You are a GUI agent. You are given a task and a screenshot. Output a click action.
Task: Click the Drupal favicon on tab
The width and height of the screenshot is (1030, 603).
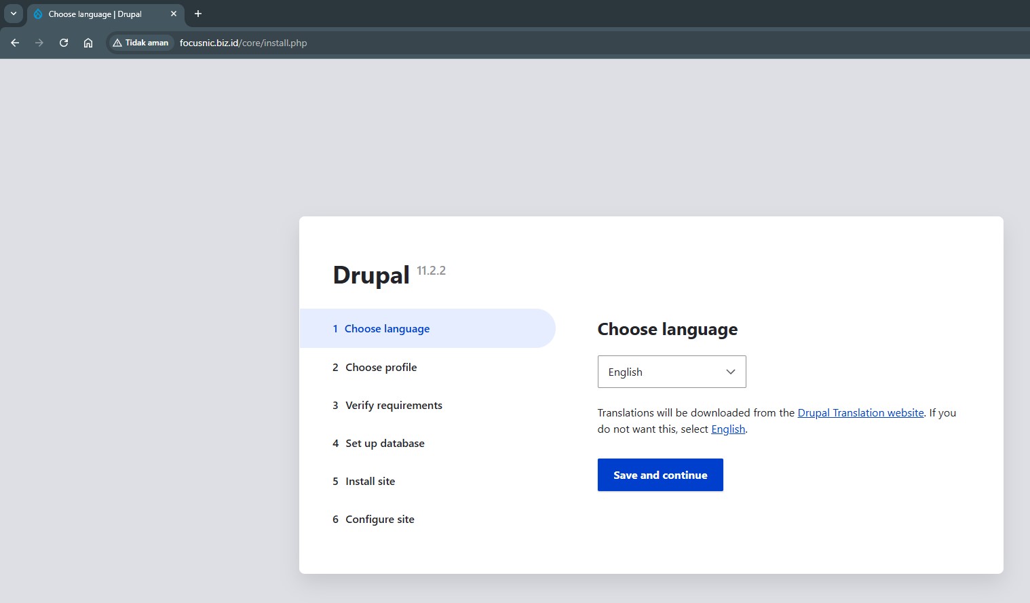pyautogui.click(x=38, y=14)
